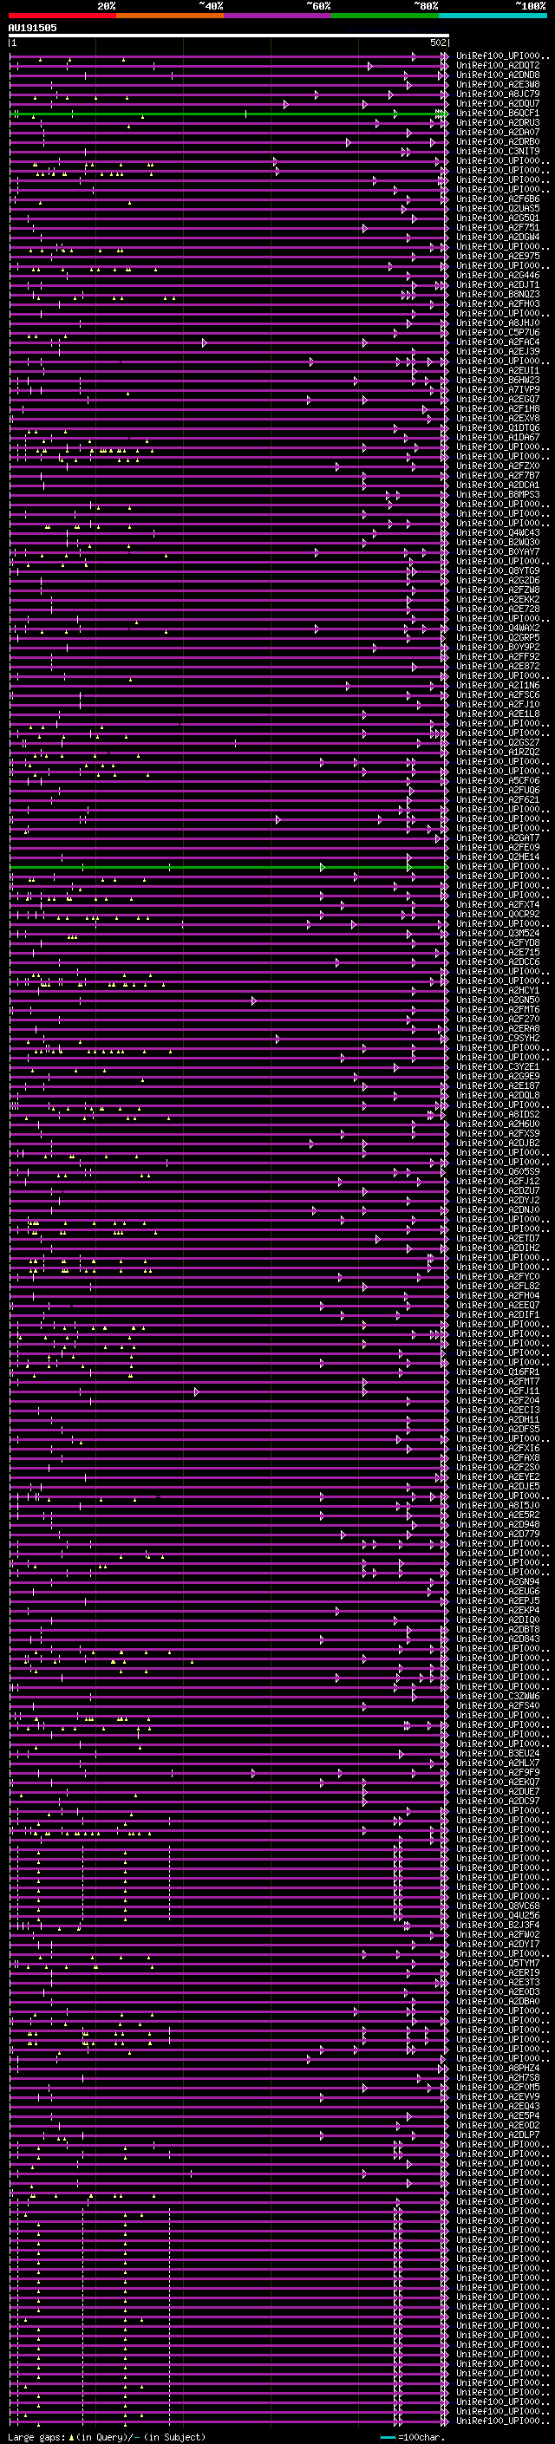The image size is (555, 2444).
Task: Choose entry UniRef100_A2EJ39
Action: (x=498, y=351)
